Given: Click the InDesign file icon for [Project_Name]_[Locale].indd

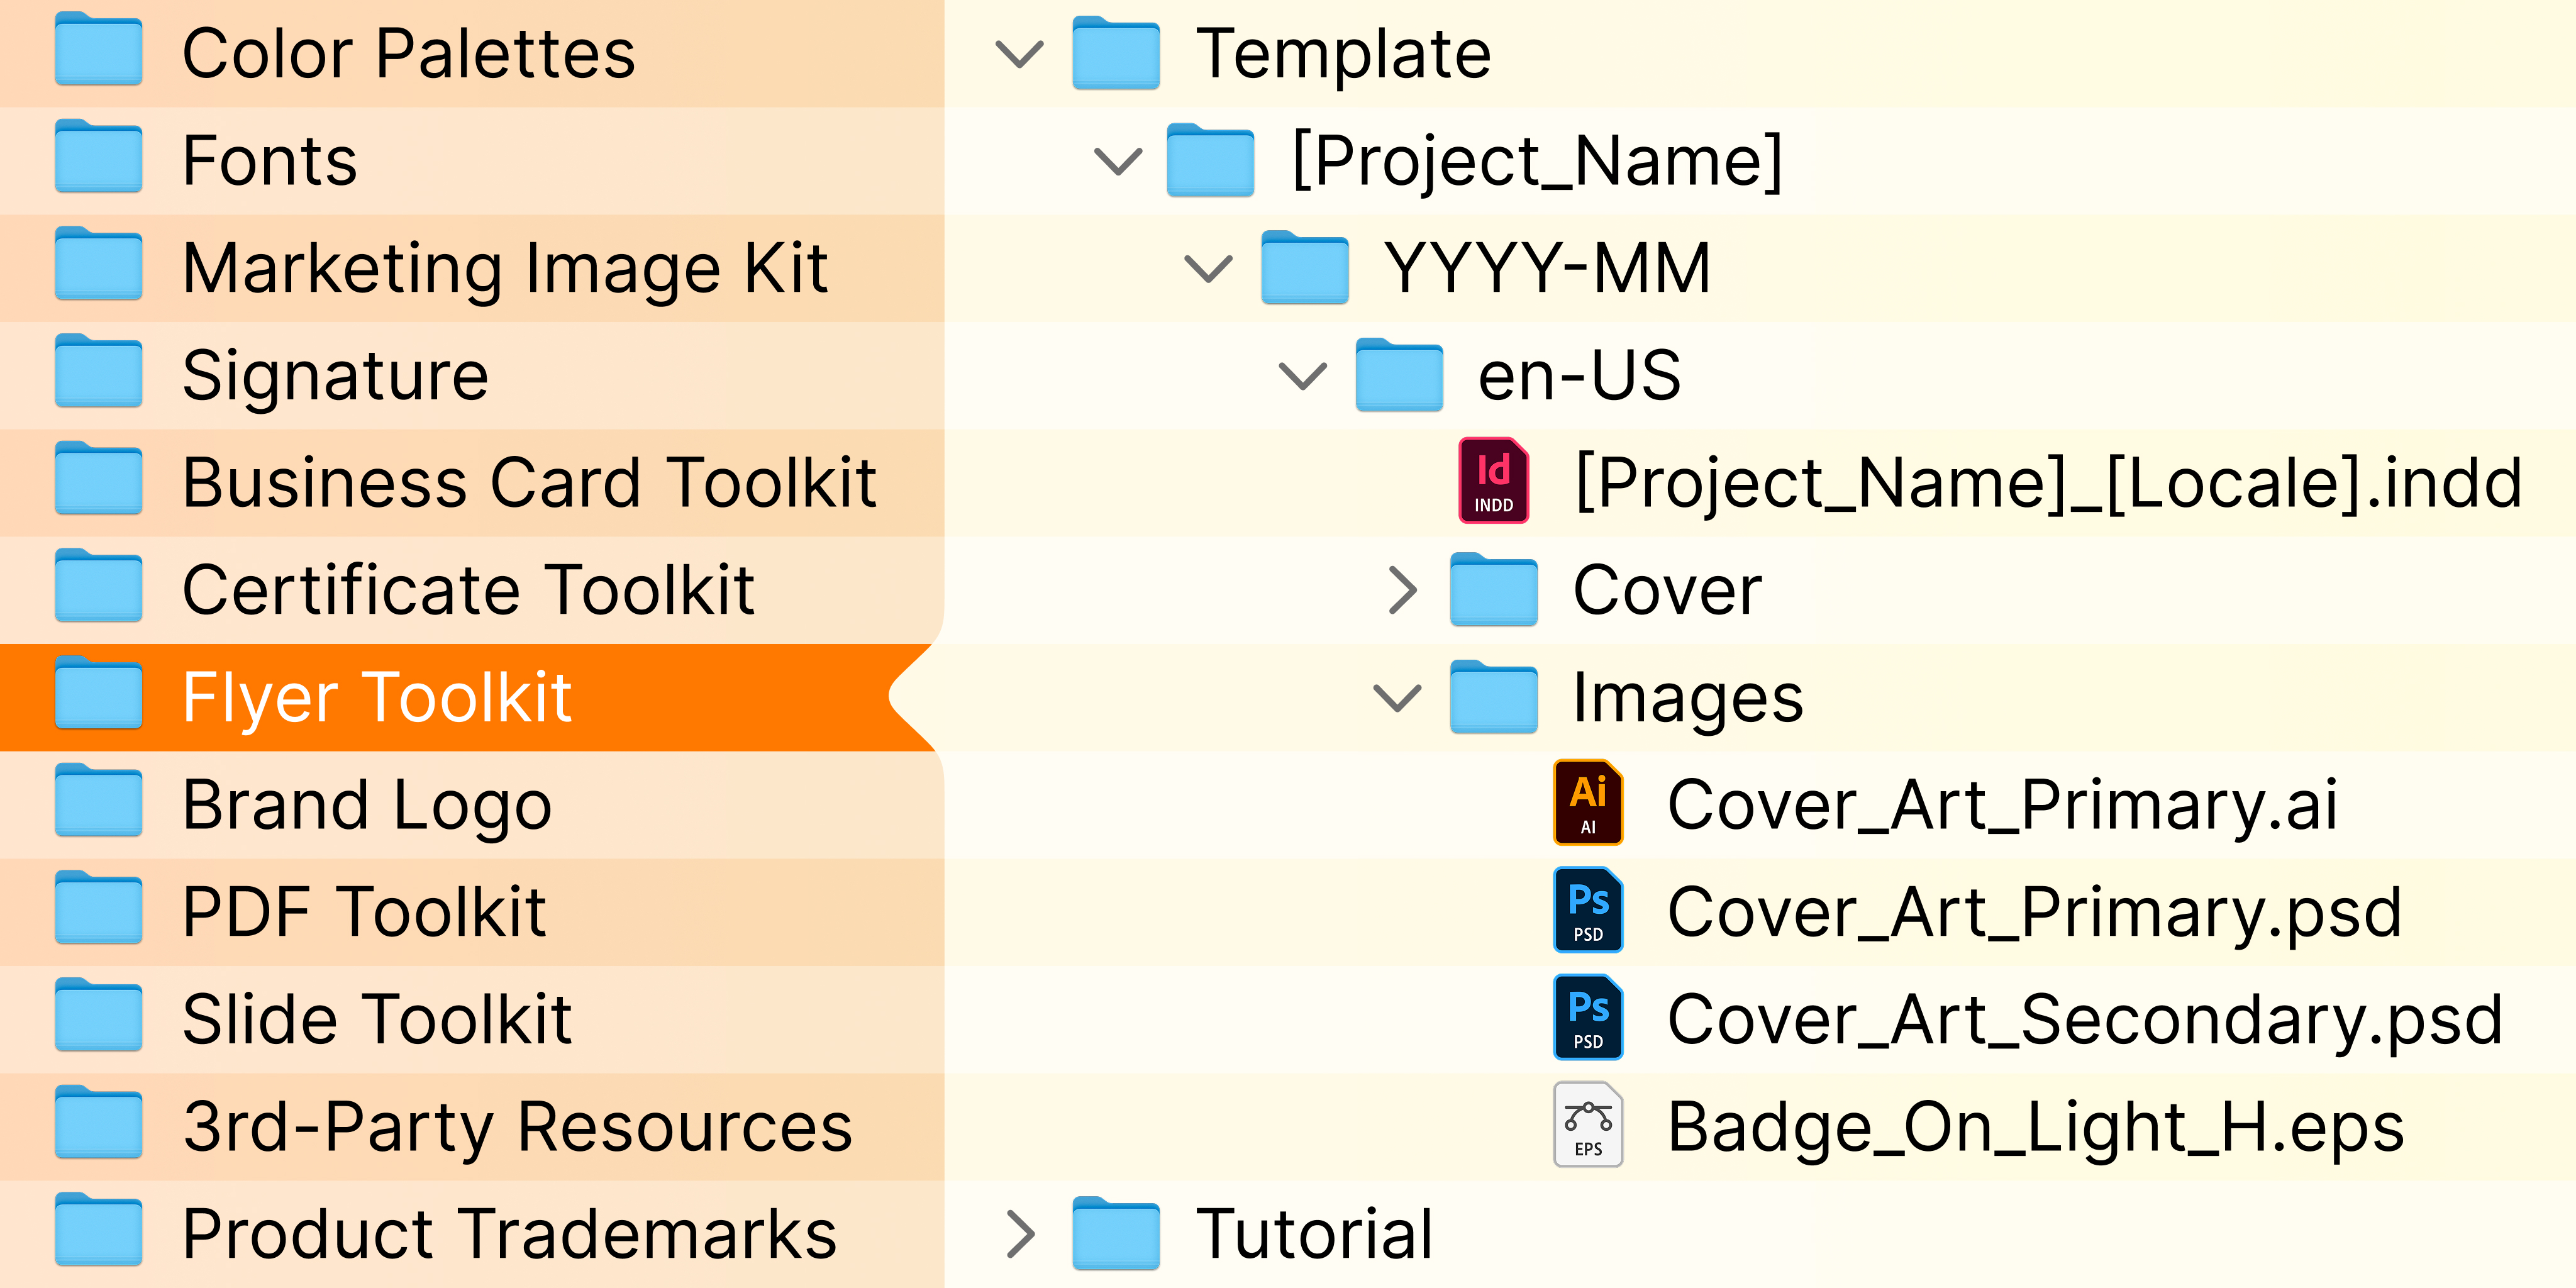Looking at the screenshot, I should [x=1493, y=481].
